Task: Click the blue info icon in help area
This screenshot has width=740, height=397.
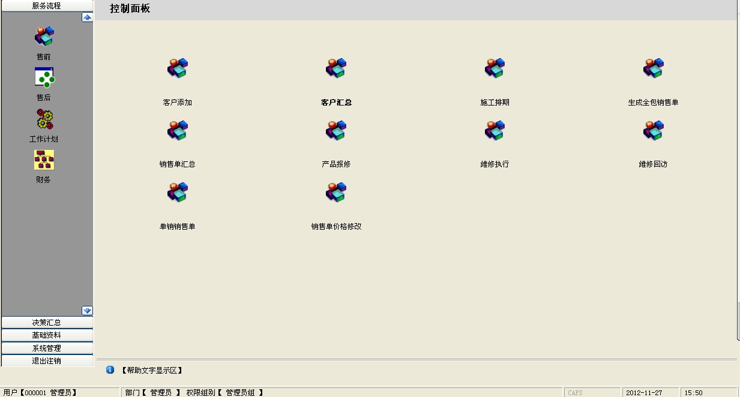Action: tap(110, 370)
